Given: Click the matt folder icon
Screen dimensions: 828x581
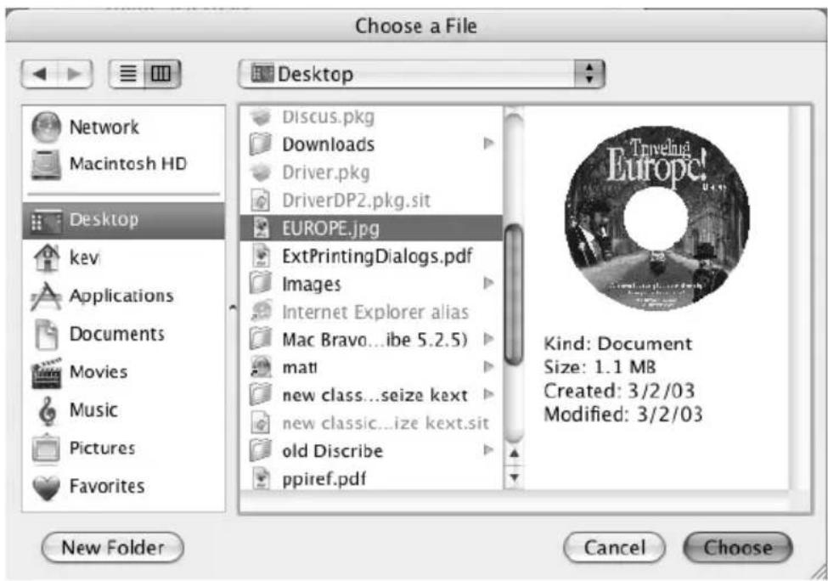Looking at the screenshot, I should tap(261, 367).
